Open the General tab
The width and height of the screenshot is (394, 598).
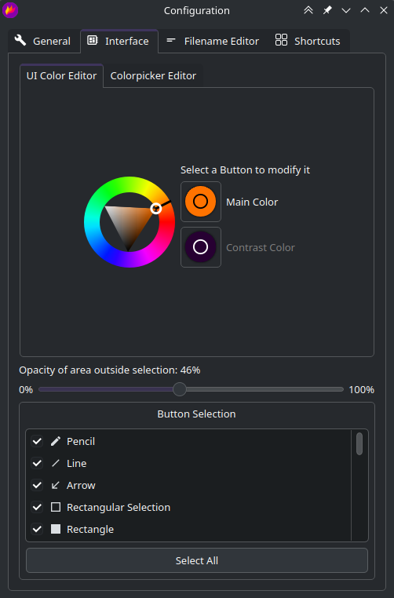tap(43, 41)
